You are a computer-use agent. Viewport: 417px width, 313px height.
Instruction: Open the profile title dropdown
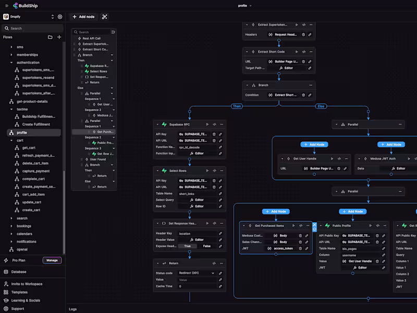pos(244,6)
